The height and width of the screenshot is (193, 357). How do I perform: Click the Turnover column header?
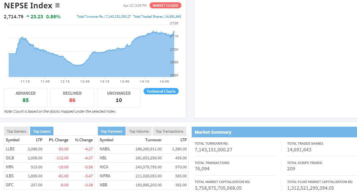[x=154, y=140]
